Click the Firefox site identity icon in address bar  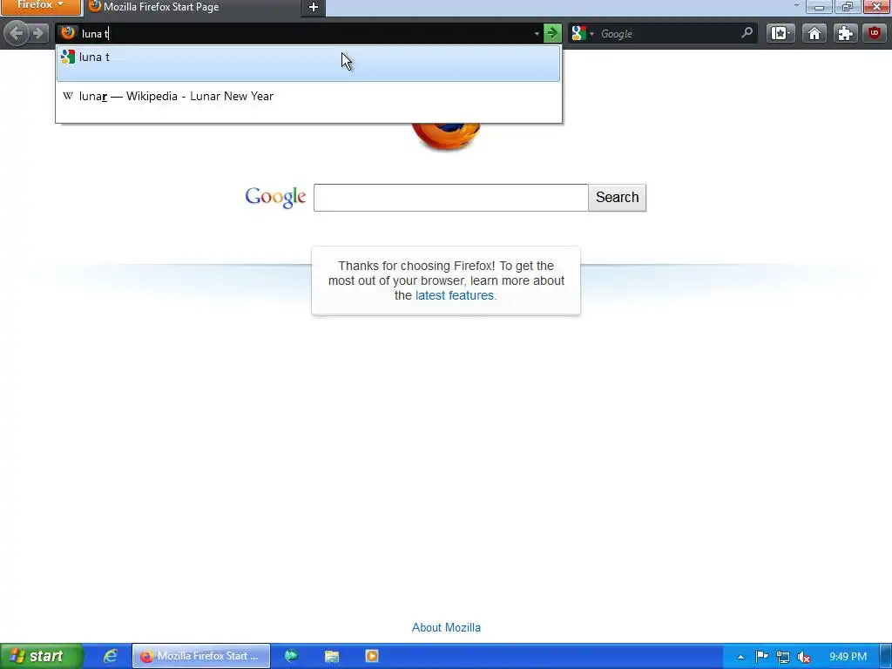click(x=68, y=33)
